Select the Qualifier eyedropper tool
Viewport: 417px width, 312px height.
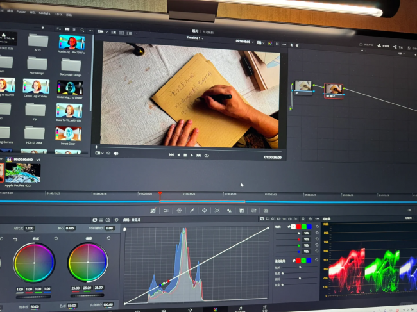[x=192, y=210]
